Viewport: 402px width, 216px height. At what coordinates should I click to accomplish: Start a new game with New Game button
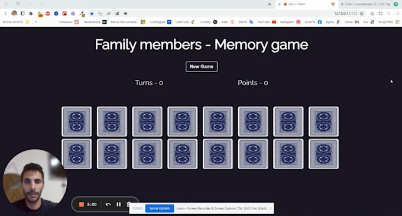[x=202, y=66]
